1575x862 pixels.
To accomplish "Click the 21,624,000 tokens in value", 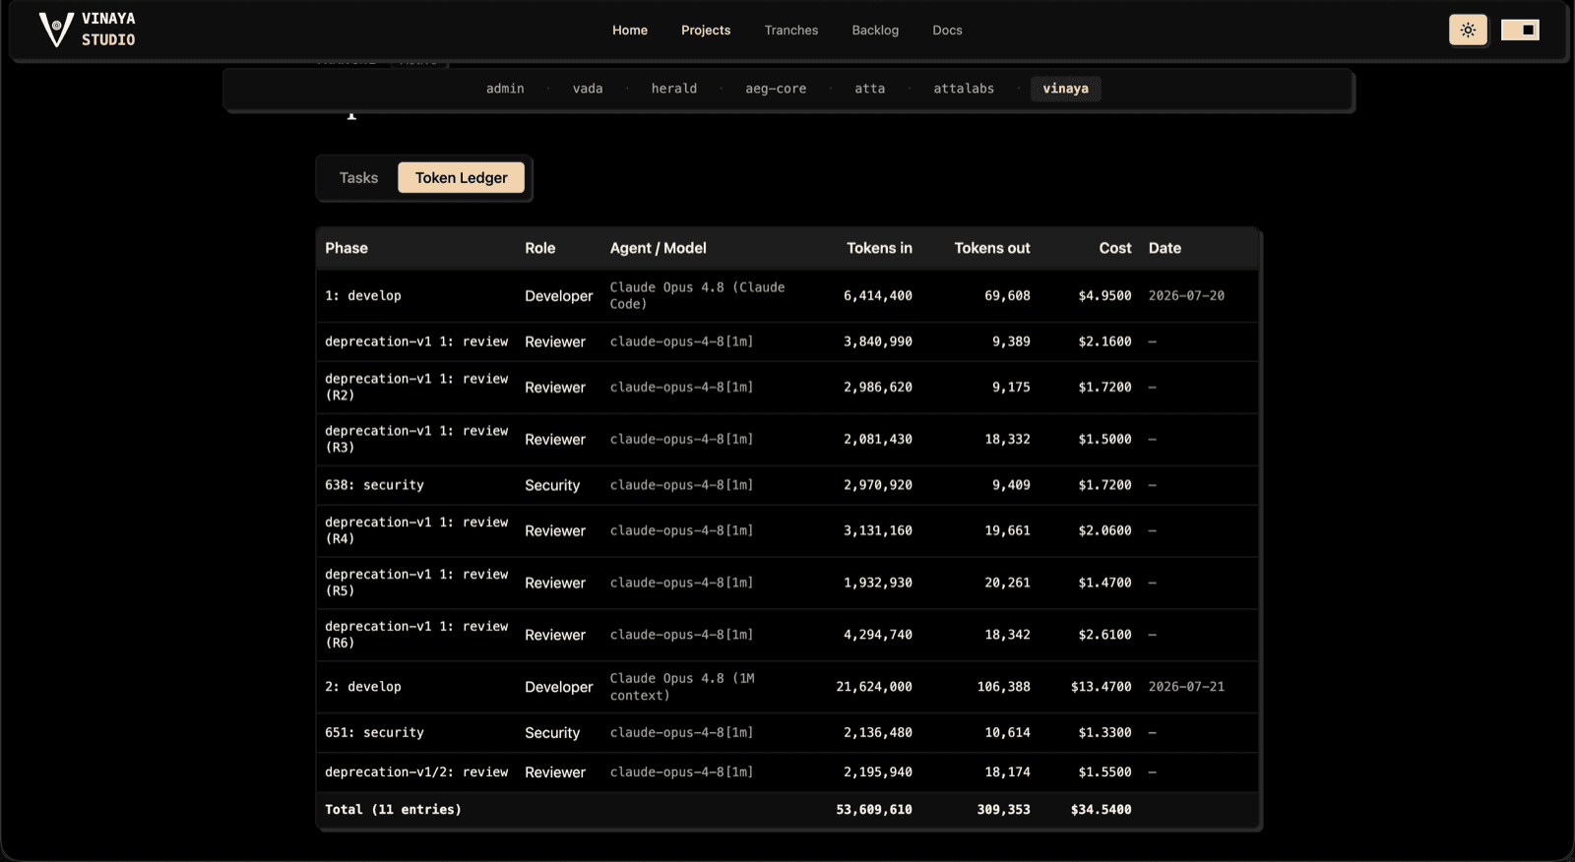I will [874, 687].
